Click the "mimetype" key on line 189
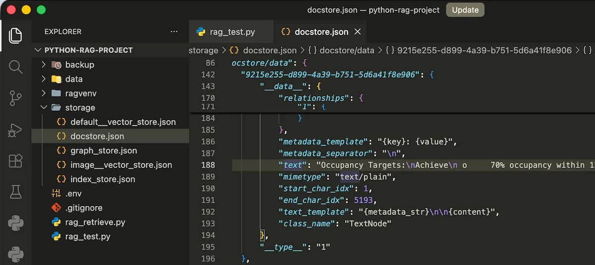Viewport: 595px width, 265px height. coord(302,177)
